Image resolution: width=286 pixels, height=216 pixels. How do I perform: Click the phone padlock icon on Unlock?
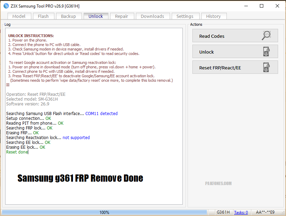tap(266, 52)
